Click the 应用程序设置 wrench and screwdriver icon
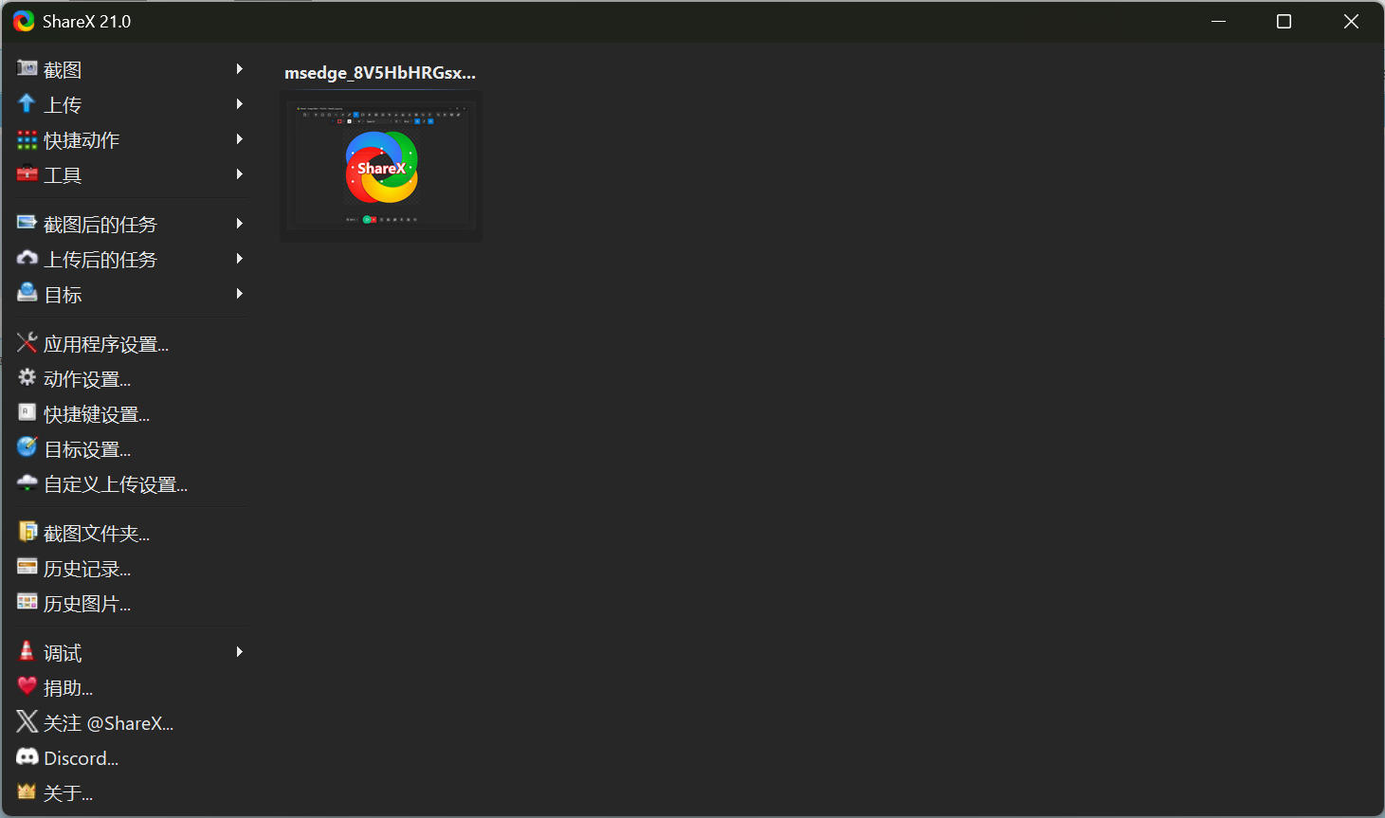 27,343
